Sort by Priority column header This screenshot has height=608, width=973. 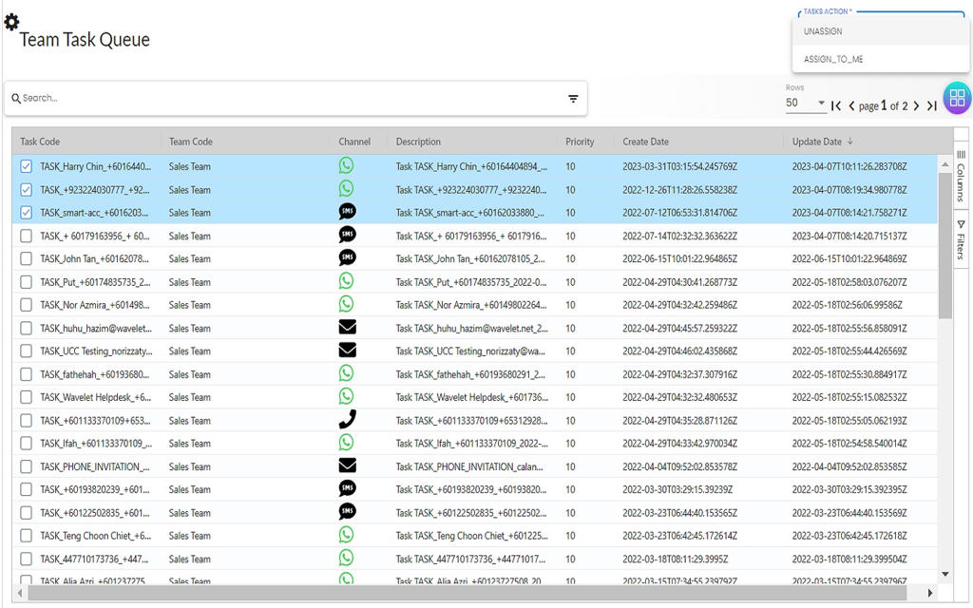(580, 142)
